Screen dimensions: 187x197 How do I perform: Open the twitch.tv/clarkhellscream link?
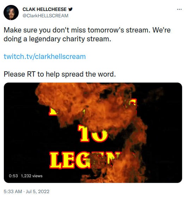pos(45,56)
